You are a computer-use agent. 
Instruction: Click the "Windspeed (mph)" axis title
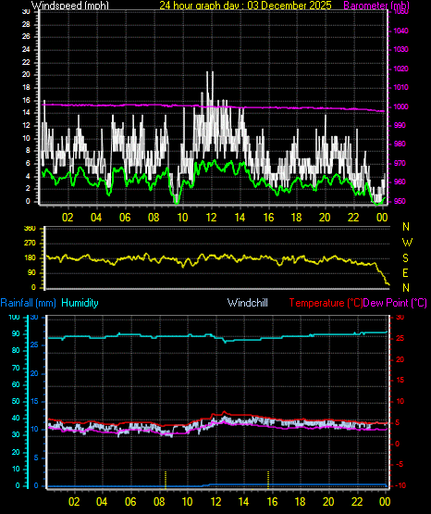[x=70, y=5]
